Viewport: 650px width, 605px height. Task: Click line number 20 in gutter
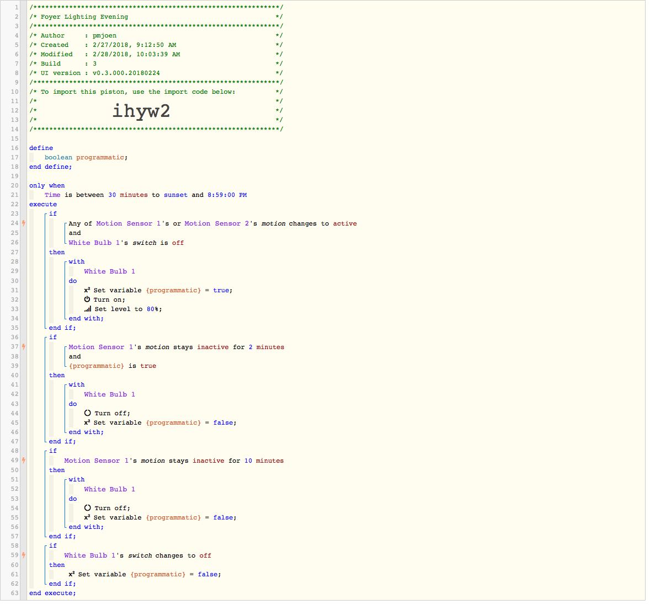14,185
